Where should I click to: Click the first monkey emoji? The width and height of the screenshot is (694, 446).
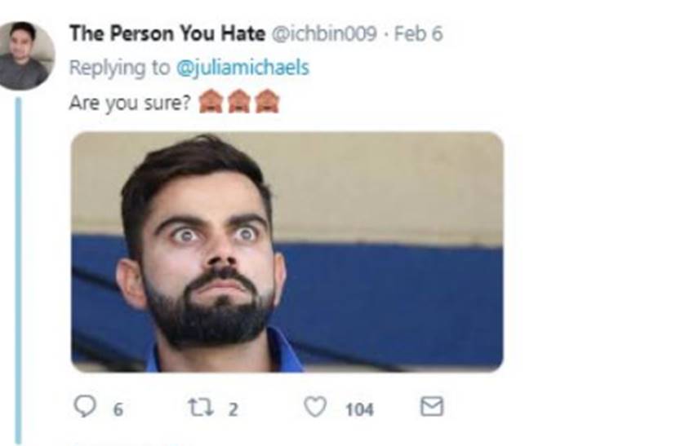211,102
